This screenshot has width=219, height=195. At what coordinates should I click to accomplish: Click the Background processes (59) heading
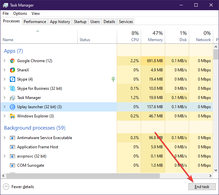pos(35,128)
